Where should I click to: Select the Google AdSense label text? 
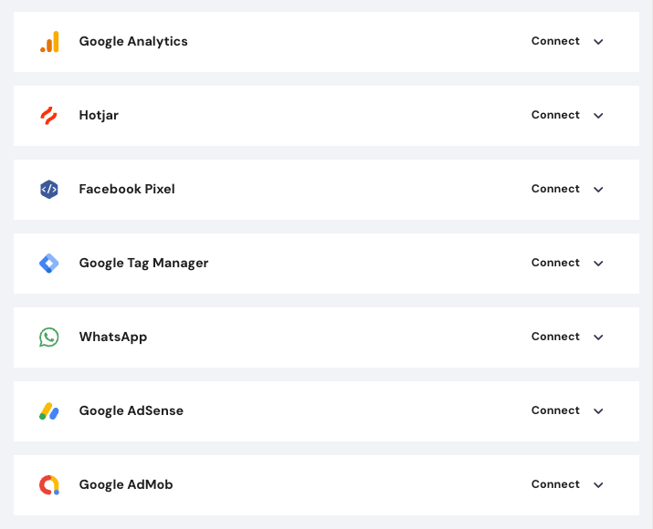131,410
